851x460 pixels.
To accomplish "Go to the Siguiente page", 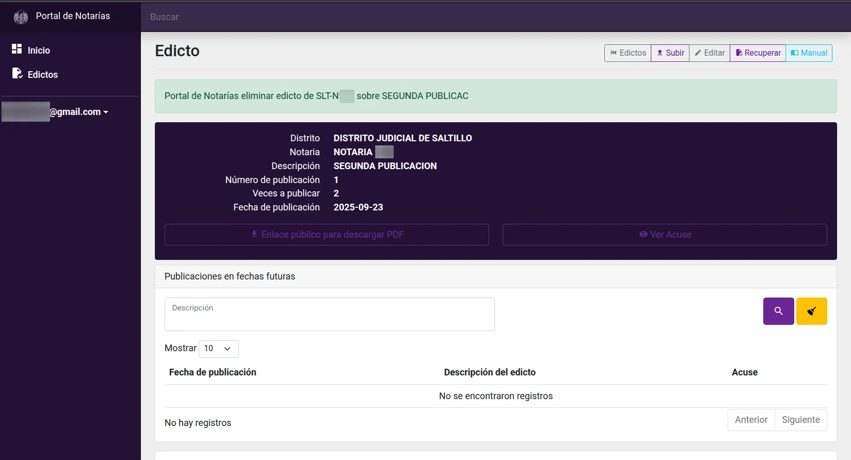I will [800, 420].
